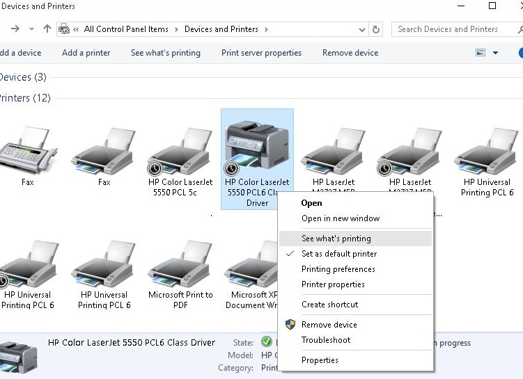Select HP Color LaserJet 5550 PCL6 Class Driver icon
The width and height of the screenshot is (523, 379).
point(257,149)
